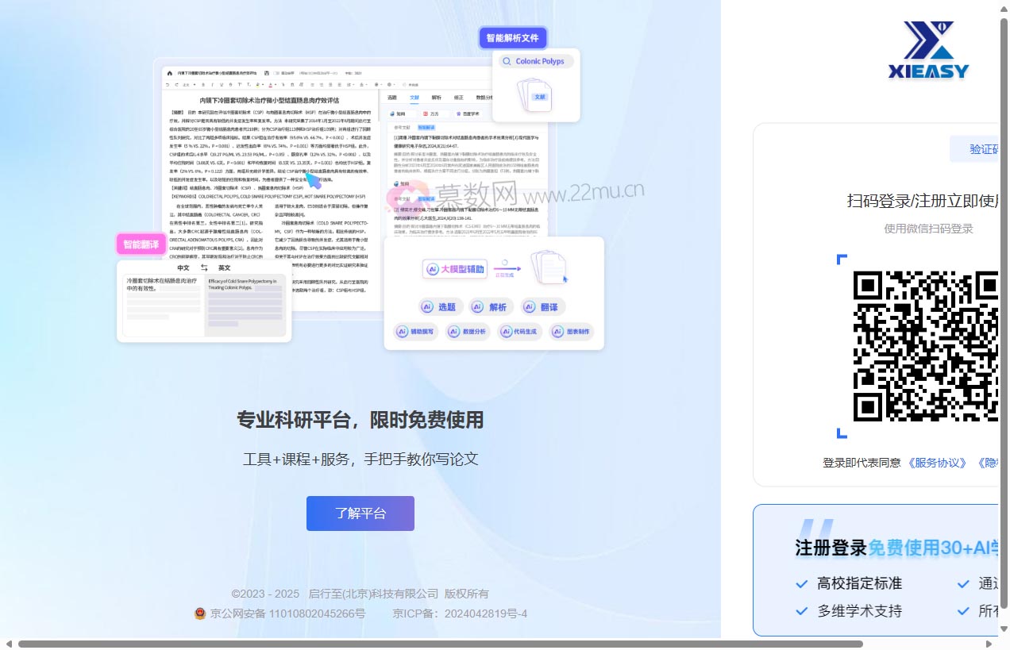Click the 翻译 AI icon in illustration
The height and width of the screenshot is (650, 1010).
point(530,307)
